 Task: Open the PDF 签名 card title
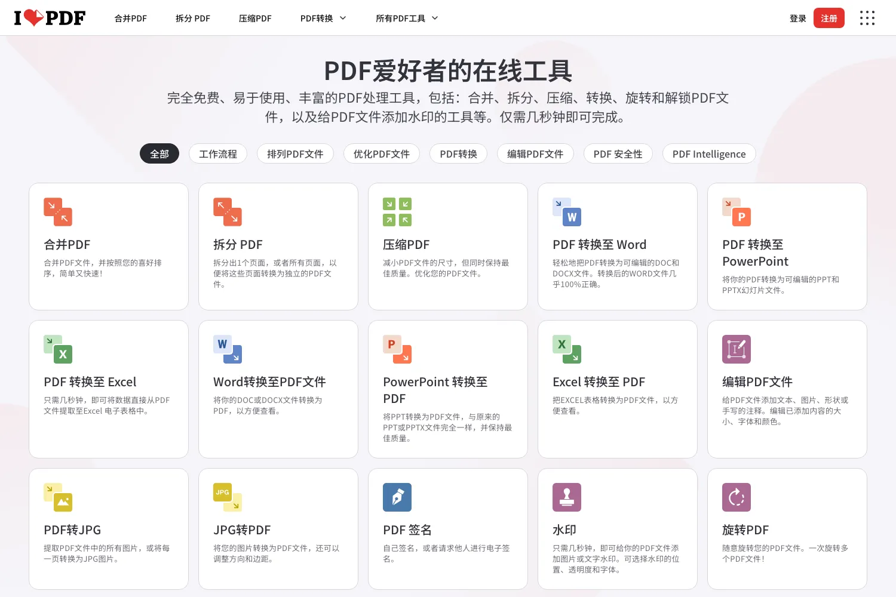pyautogui.click(x=407, y=530)
